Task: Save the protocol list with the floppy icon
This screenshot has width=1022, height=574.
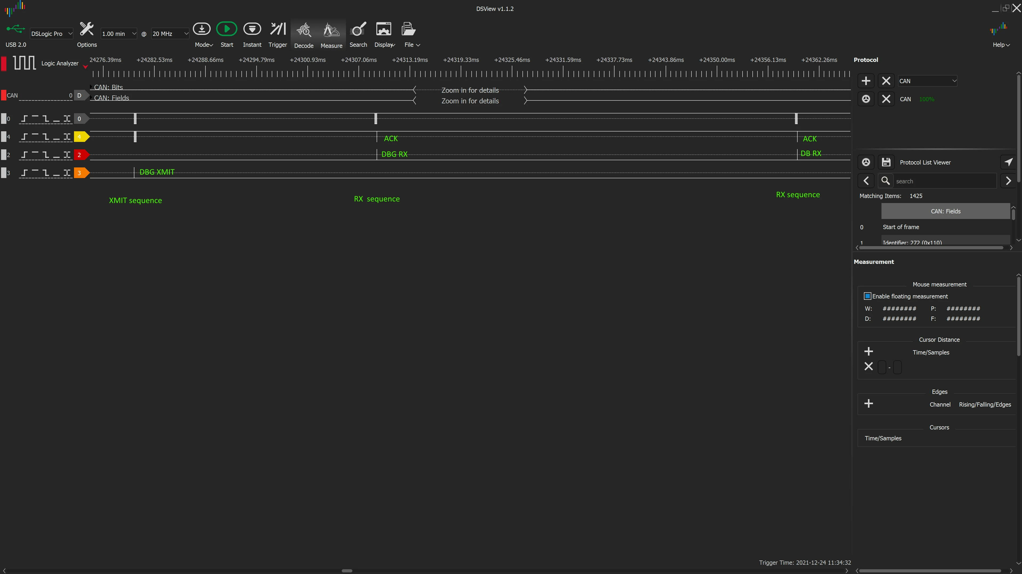Action: click(886, 162)
